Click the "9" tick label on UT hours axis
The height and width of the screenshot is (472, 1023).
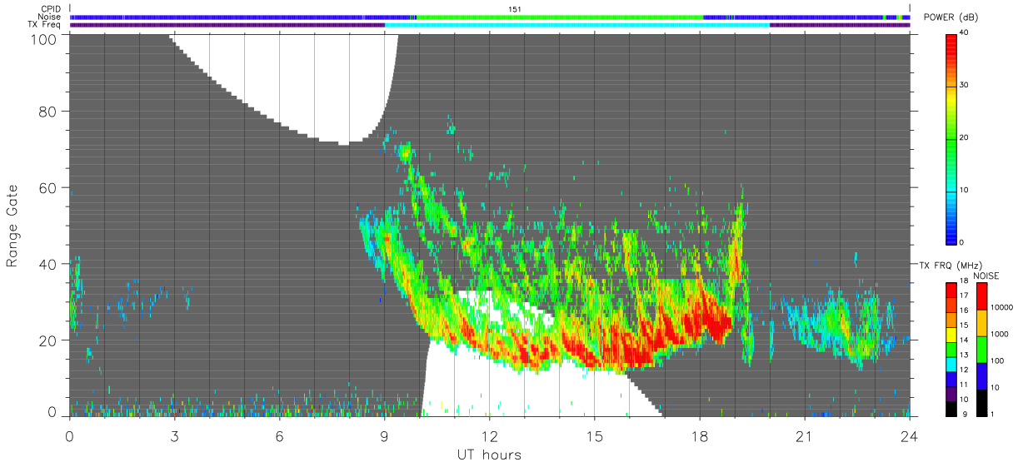pos(384,435)
